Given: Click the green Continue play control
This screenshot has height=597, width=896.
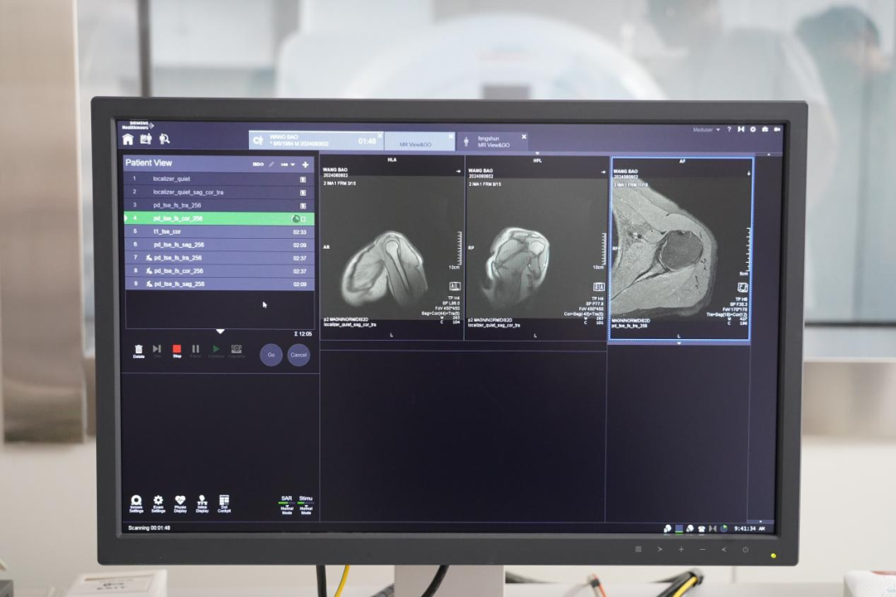Looking at the screenshot, I should pos(216,351).
